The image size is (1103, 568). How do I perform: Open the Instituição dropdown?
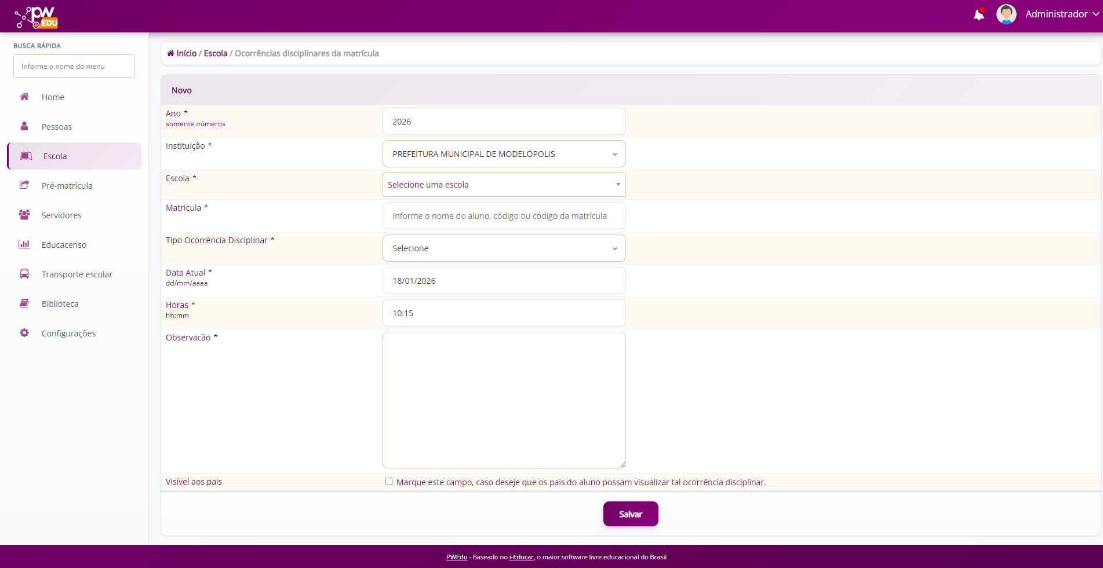[x=504, y=154]
